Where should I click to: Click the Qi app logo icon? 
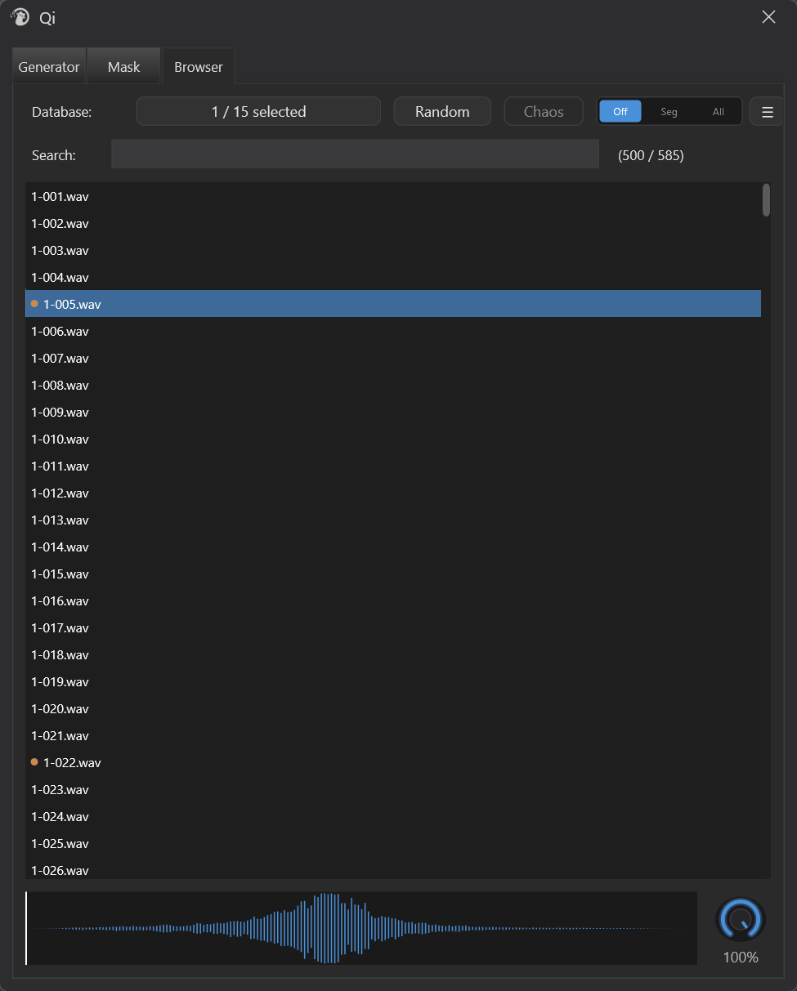(20, 17)
